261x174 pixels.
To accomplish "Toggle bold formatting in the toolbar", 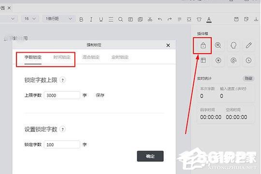I will [81, 19].
